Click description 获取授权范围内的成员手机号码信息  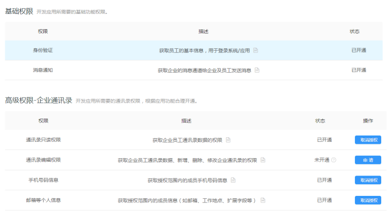[187, 180]
